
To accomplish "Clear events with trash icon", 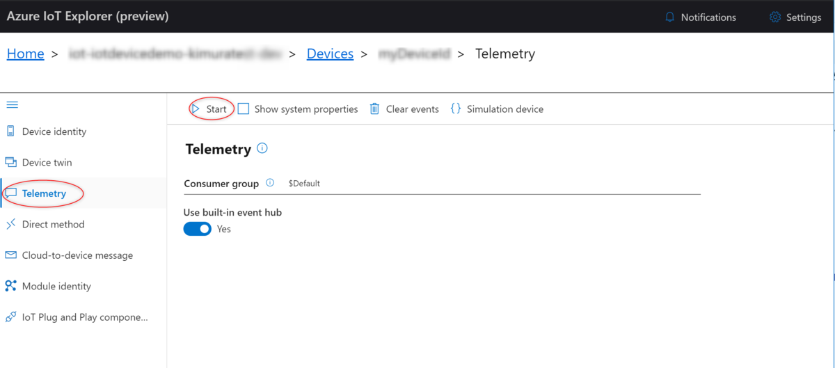I will tap(404, 109).
